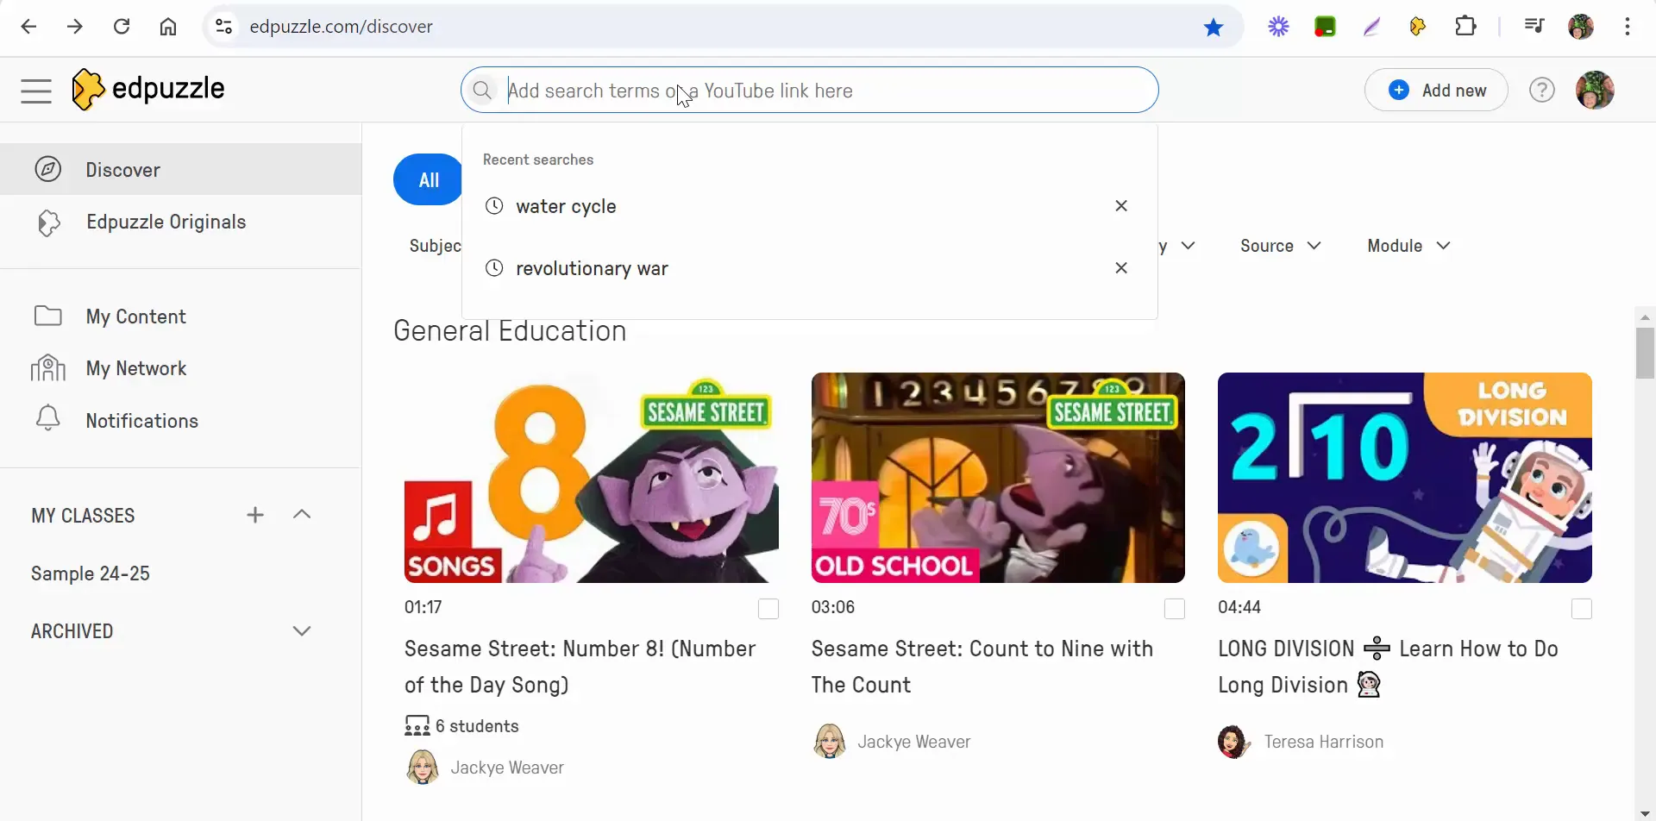The image size is (1656, 821).
Task: Open the Module filter dropdown
Action: pos(1409,246)
